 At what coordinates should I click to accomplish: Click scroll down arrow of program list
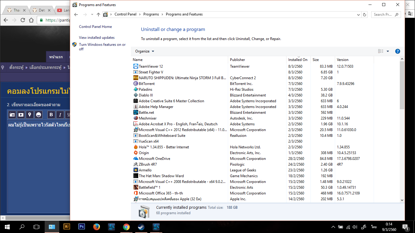(402, 200)
